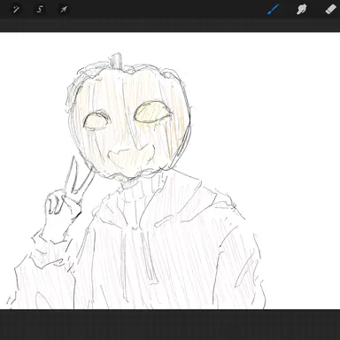The width and height of the screenshot is (340, 340).
Task: Select the Brush tool
Action: 273,9
